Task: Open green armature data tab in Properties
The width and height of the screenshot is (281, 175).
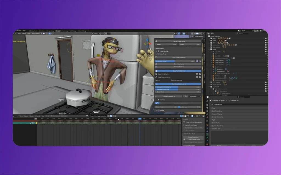Action: pos(207,134)
